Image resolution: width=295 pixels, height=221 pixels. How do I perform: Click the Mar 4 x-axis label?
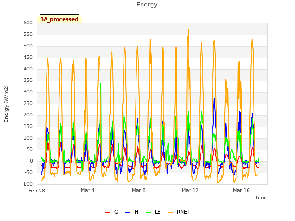88,190
